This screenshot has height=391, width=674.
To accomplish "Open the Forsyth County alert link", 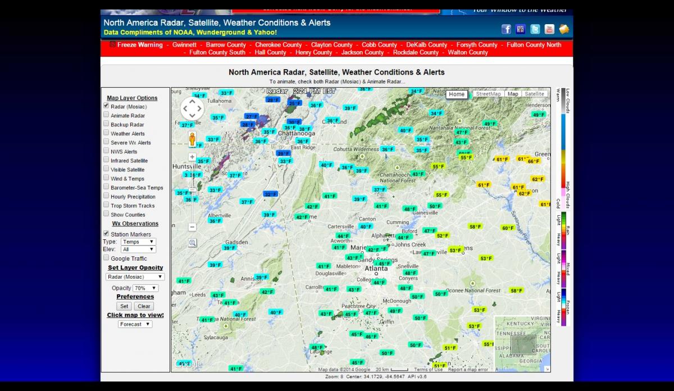I will coord(477,45).
